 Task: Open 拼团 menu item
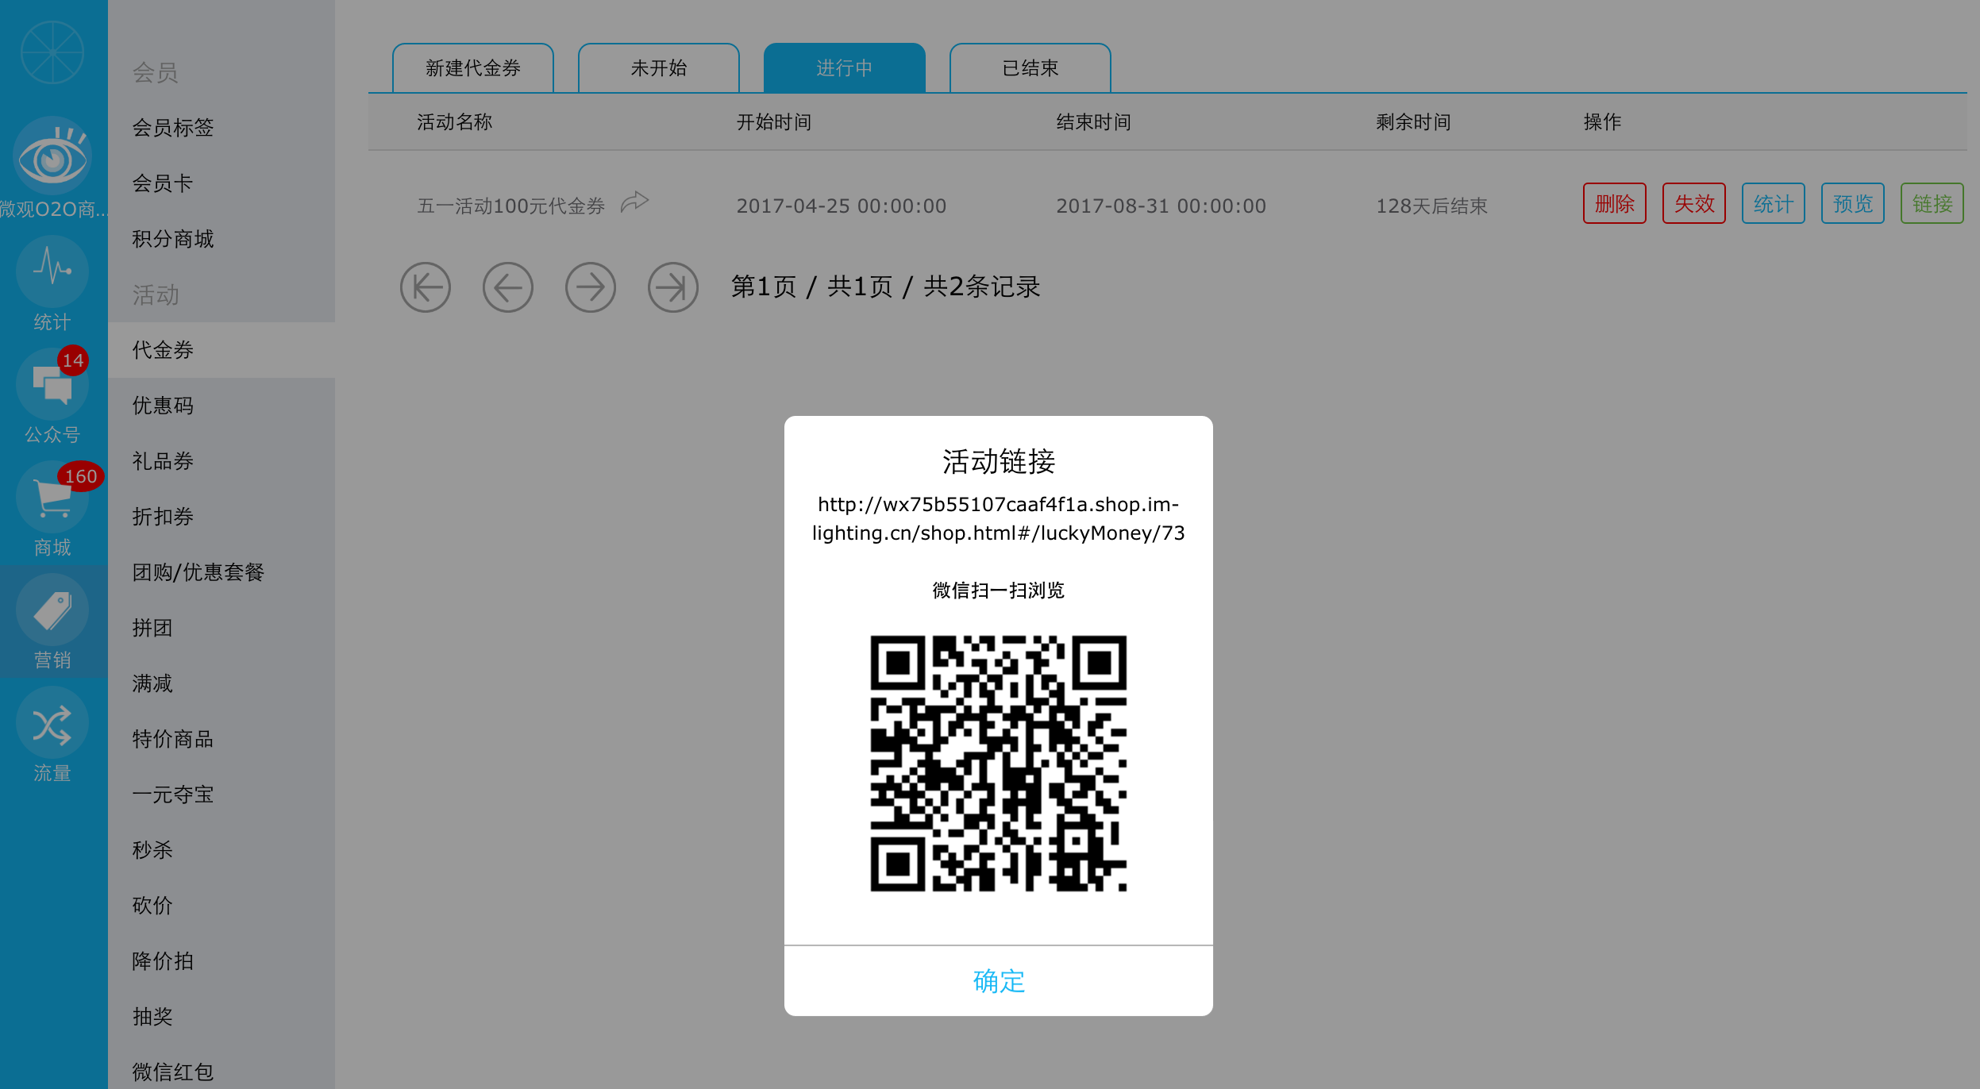coord(221,628)
